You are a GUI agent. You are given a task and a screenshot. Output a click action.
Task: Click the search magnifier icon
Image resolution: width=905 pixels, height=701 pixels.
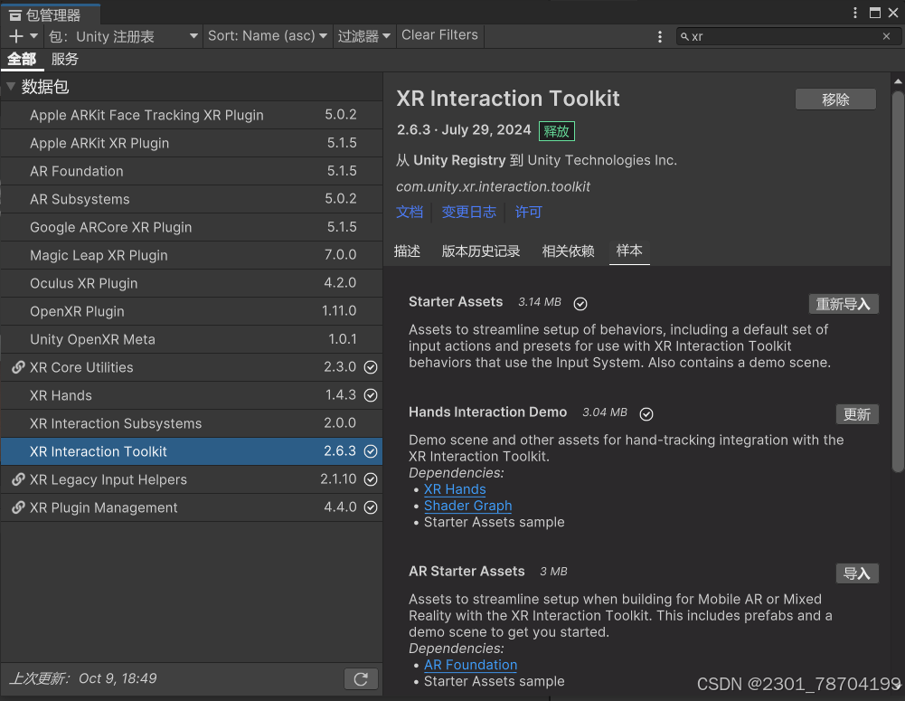(684, 36)
